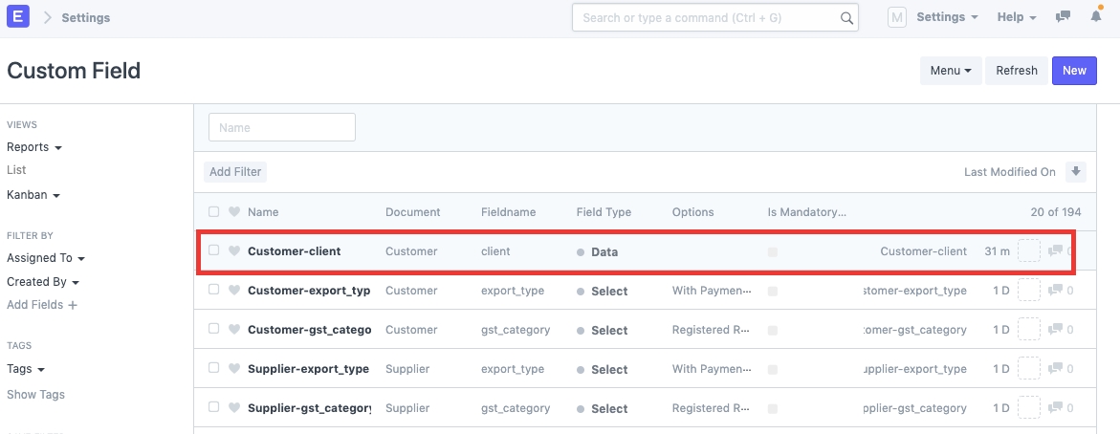
Task: Tick the select-all checkbox in header
Action: click(x=214, y=212)
